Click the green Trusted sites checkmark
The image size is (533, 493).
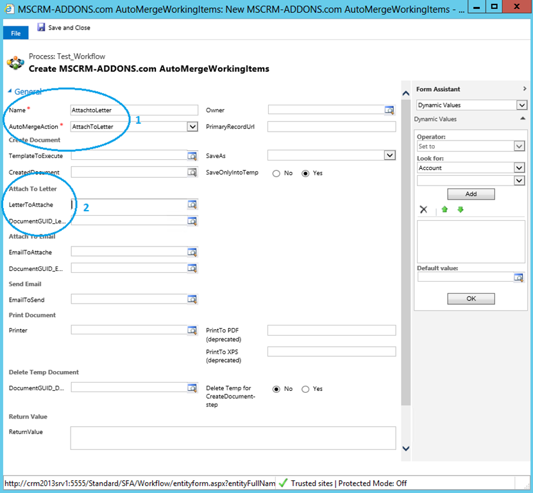[x=283, y=483]
